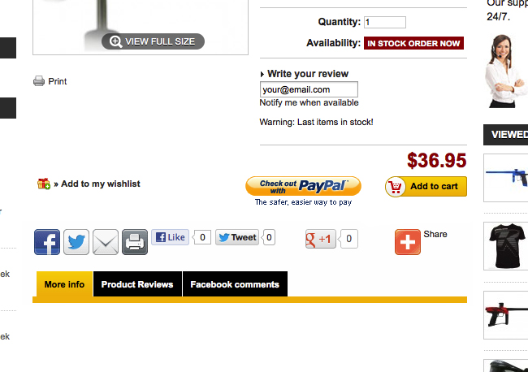Check out with PayPal button
This screenshot has width=528, height=372.
(x=304, y=186)
